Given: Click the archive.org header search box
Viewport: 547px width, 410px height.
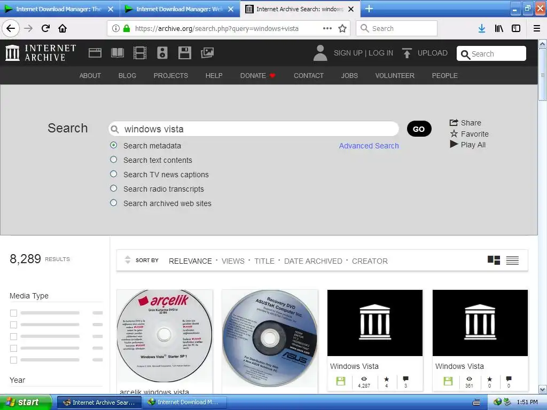Looking at the screenshot, I should tap(491, 54).
